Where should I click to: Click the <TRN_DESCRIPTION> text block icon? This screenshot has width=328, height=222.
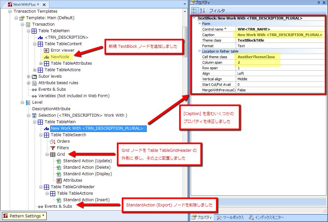[40, 37]
